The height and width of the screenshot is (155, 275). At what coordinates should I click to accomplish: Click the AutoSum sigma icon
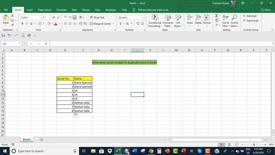click(x=217, y=16)
